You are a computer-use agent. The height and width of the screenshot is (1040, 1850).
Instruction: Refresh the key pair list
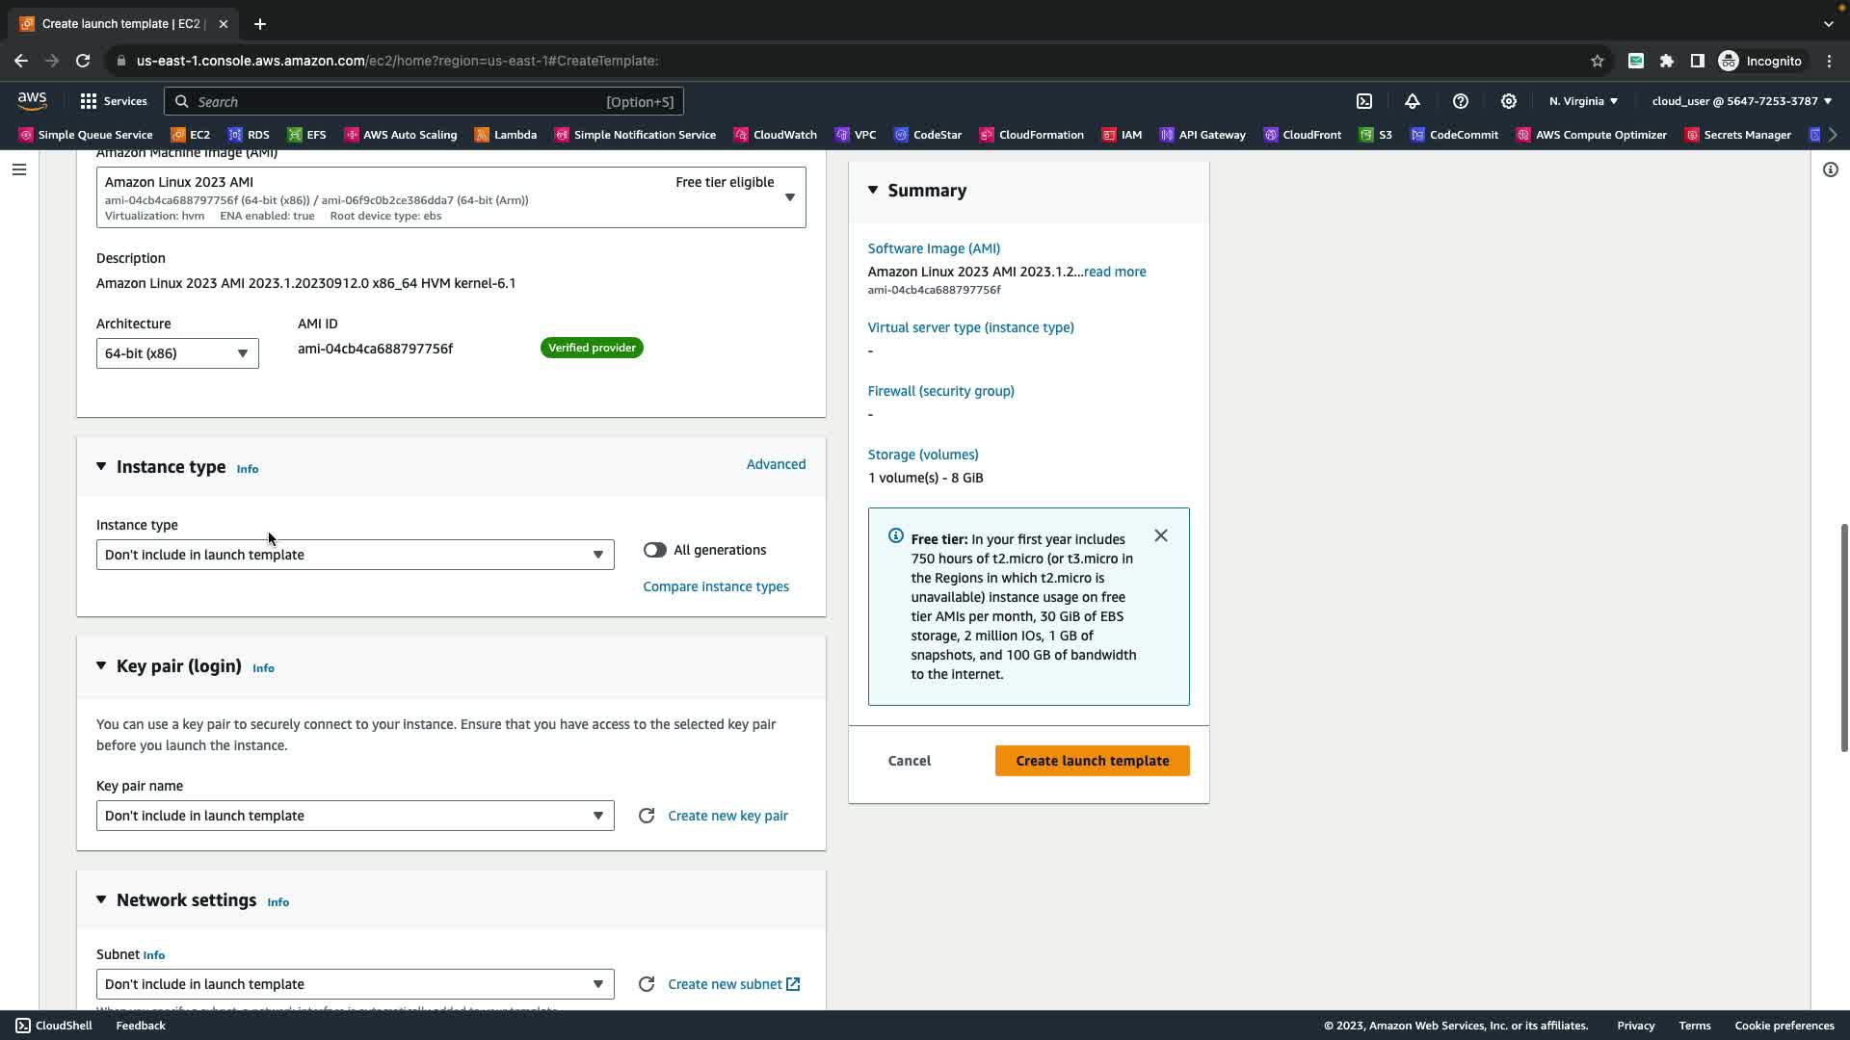(647, 816)
